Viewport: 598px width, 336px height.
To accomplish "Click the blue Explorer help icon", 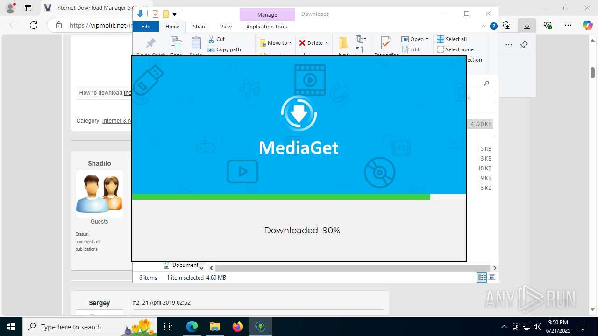I will [x=493, y=27].
